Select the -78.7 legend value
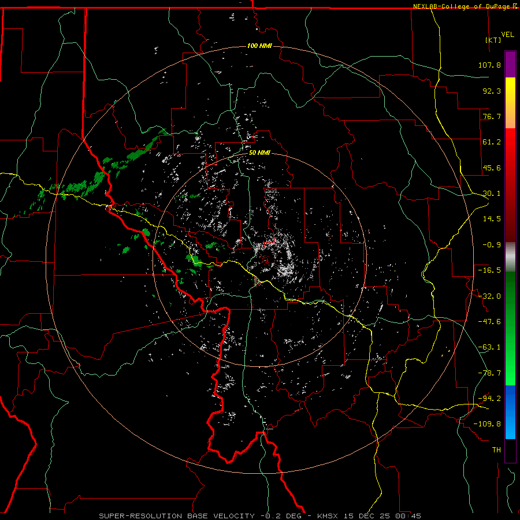The width and height of the screenshot is (520, 520). 489,373
